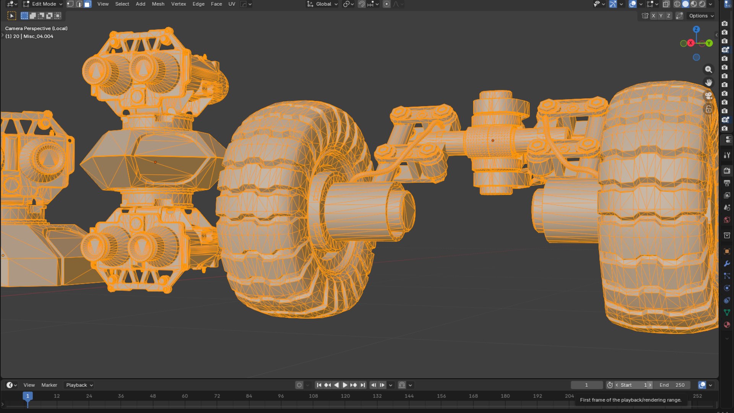Play the animation forward
Screen dimensions: 734x413
tap(345, 385)
